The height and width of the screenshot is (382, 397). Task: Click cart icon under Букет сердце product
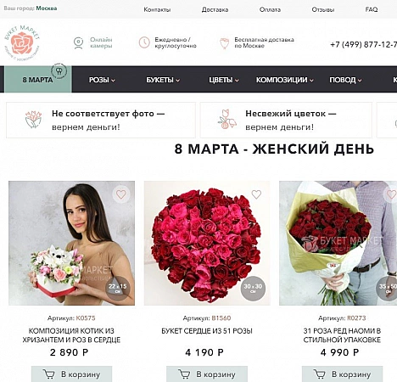(184, 374)
